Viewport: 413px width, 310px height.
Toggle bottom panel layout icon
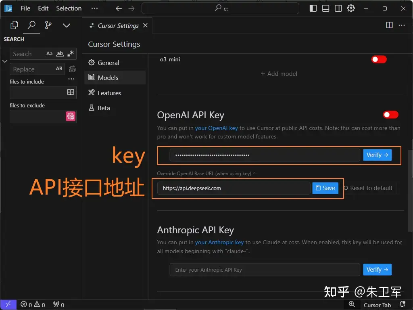[x=325, y=8]
